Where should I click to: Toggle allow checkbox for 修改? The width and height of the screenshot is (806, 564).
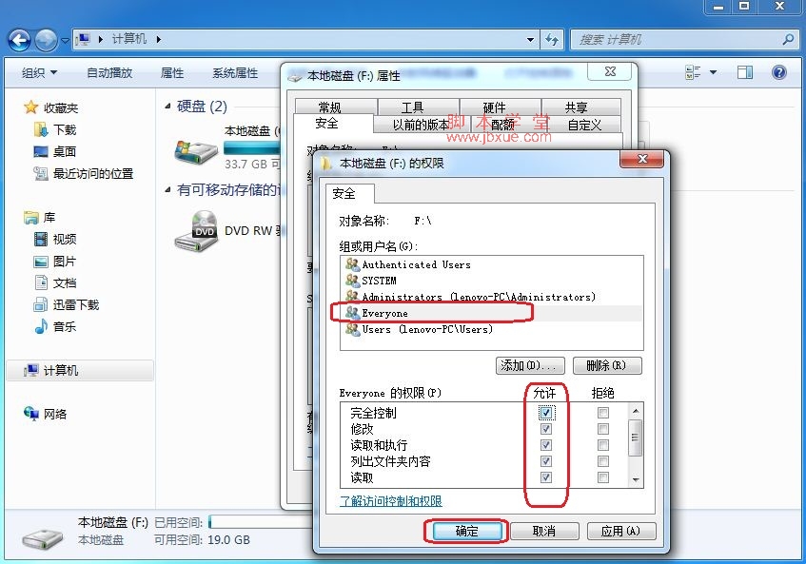point(546,429)
